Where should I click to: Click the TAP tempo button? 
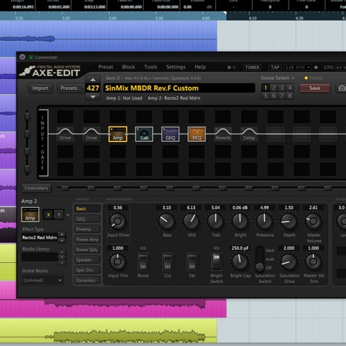pyautogui.click(x=275, y=67)
